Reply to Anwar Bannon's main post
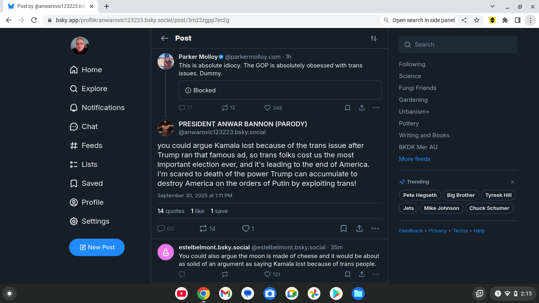This screenshot has height=303, width=539. (x=161, y=228)
